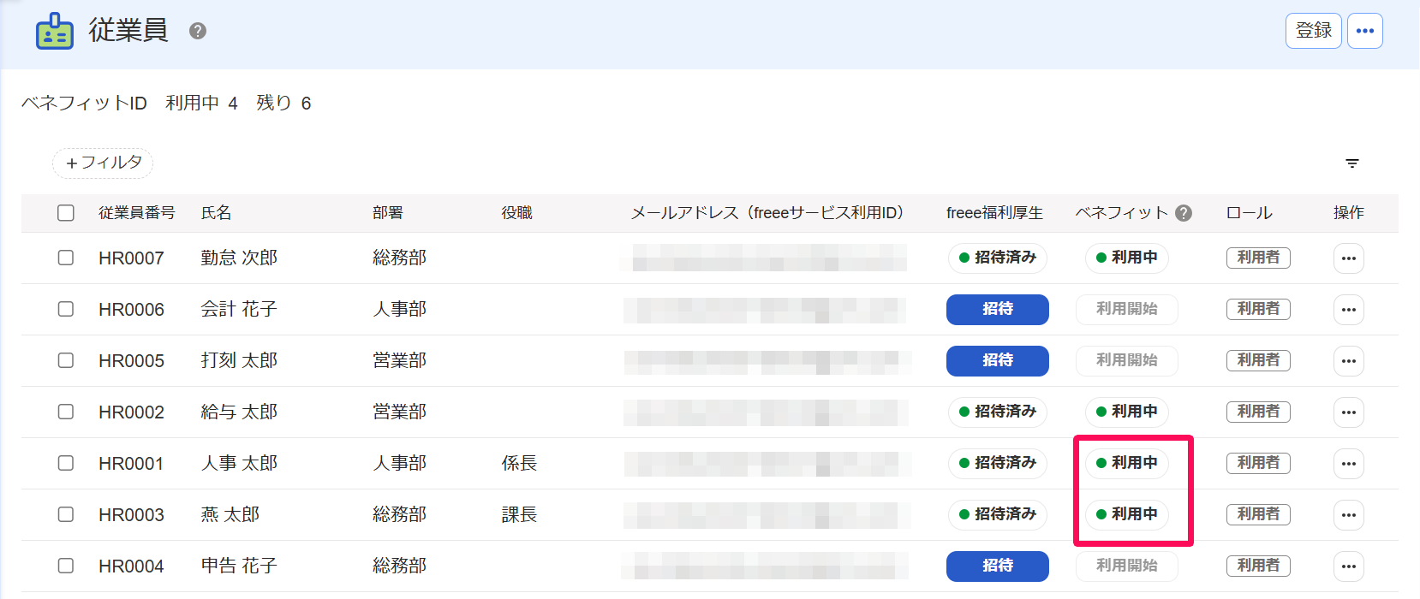This screenshot has width=1420, height=599.
Task: Click 利用中 status for HR0002
Action: [x=1127, y=412]
